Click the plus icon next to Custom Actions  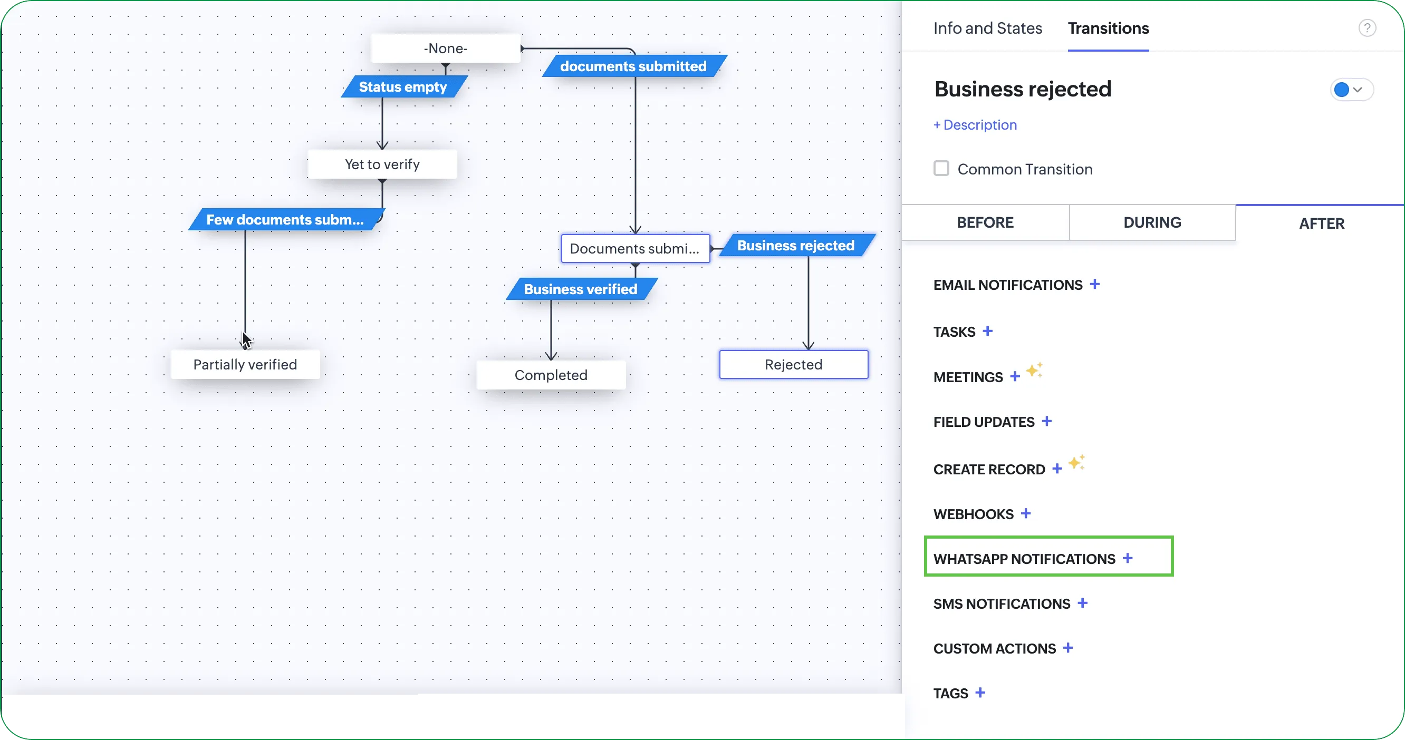[1068, 648]
